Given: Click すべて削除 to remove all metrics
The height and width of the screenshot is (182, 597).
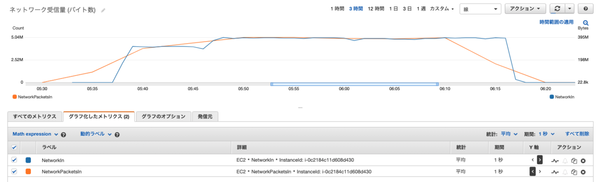Looking at the screenshot, I should [577, 134].
